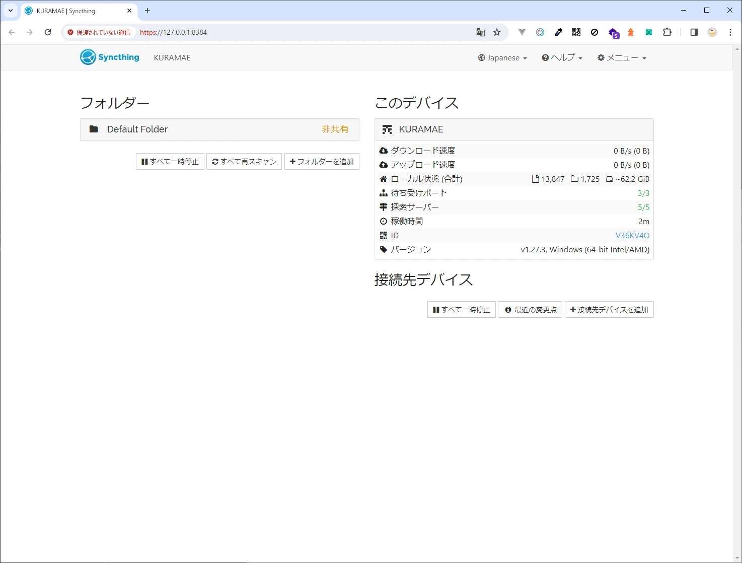This screenshot has width=742, height=563.
Task: Open 最近の変更点 recent changes
Action: 530,310
